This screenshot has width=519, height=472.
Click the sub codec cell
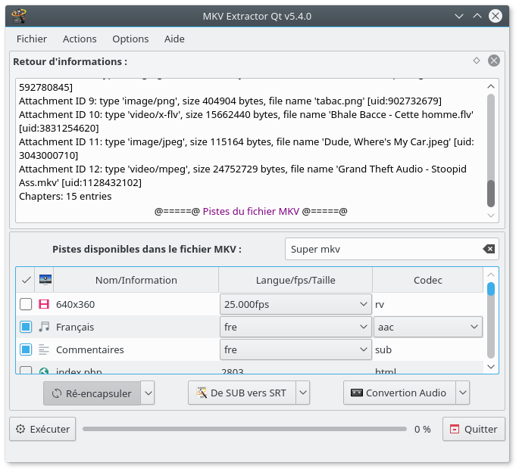427,349
